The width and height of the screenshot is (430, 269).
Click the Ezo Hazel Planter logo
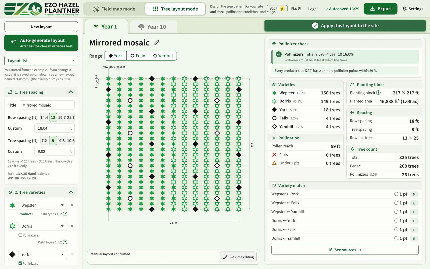[42, 9]
